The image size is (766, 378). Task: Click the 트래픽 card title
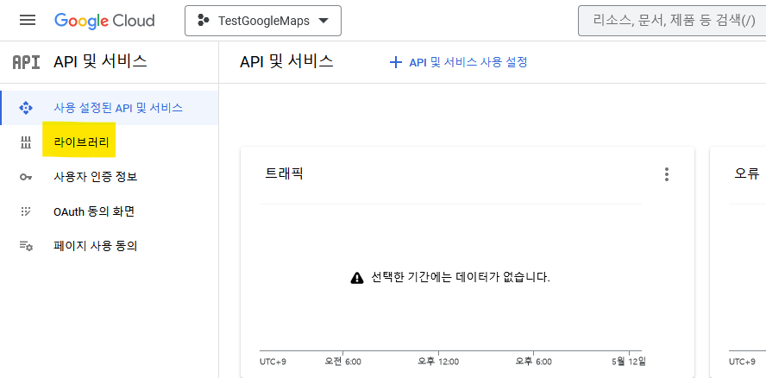[x=285, y=173]
